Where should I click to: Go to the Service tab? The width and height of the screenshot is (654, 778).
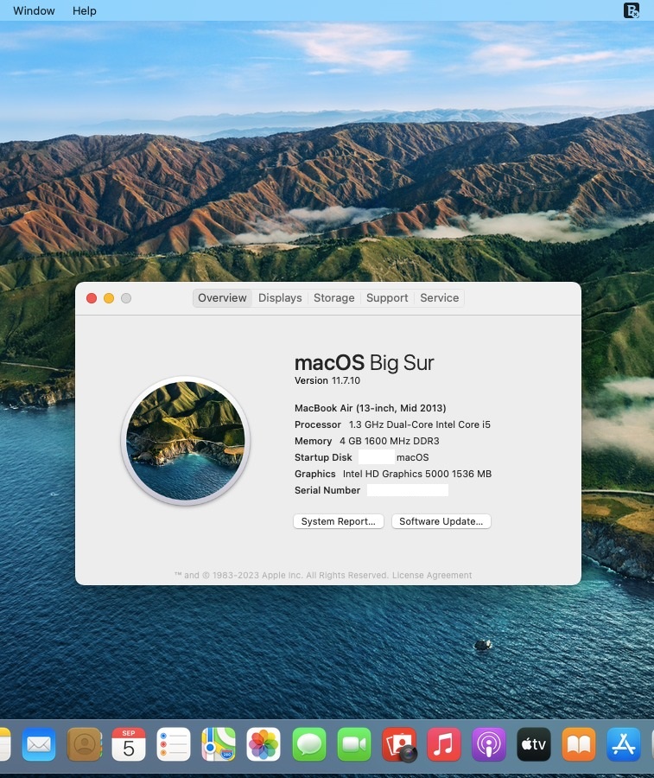click(439, 297)
